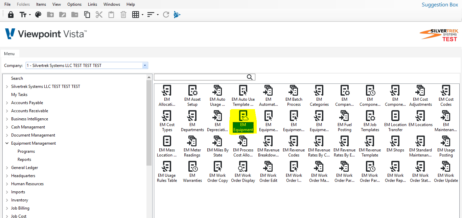This screenshot has width=462, height=218.
Task: Open the EM Revenue Template icon
Action: pyautogui.click(x=370, y=147)
